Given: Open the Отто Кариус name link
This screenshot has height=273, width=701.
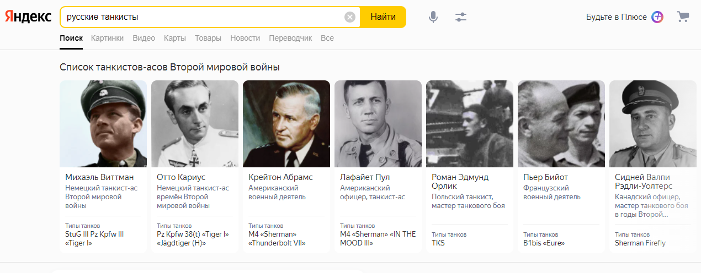Looking at the screenshot, I should click(x=181, y=177).
